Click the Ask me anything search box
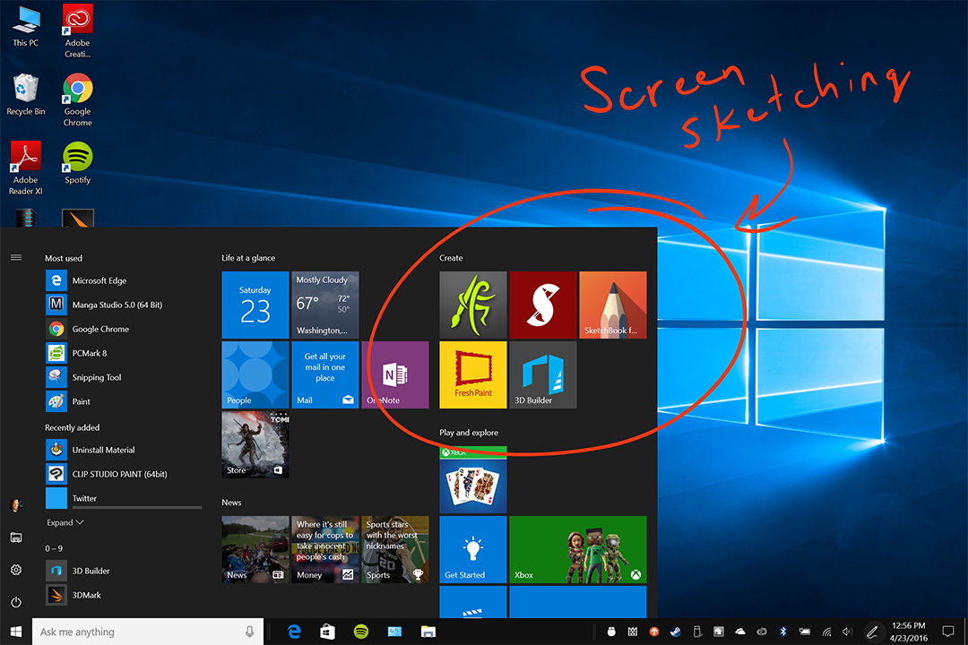Screen dimensions: 968x645 point(148,632)
